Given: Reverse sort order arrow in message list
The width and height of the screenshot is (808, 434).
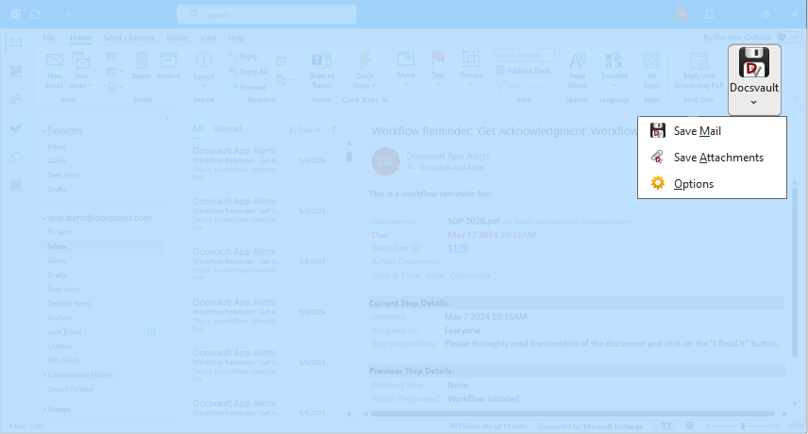Looking at the screenshot, I should coord(333,130).
